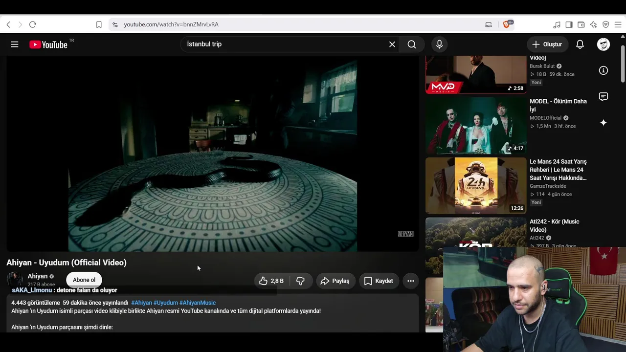This screenshot has width=626, height=352.
Task: Open the Burak Bulut channel name
Action: 542,66
